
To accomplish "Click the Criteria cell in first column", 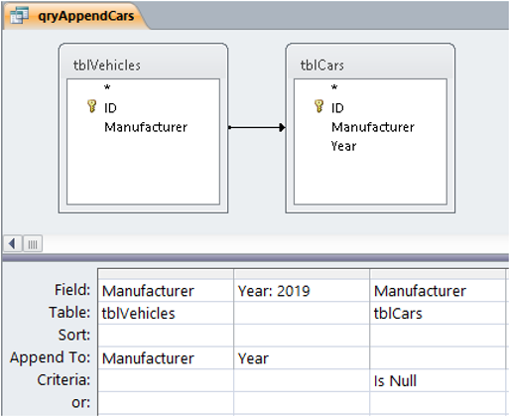I will pyautogui.click(x=166, y=380).
